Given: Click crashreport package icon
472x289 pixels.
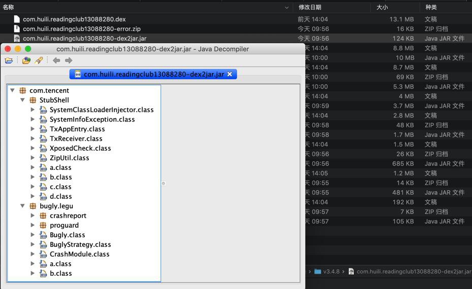Looking at the screenshot, I should pyautogui.click(x=43, y=215).
